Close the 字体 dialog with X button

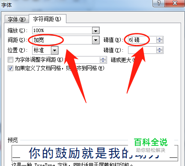(x=175, y=3)
